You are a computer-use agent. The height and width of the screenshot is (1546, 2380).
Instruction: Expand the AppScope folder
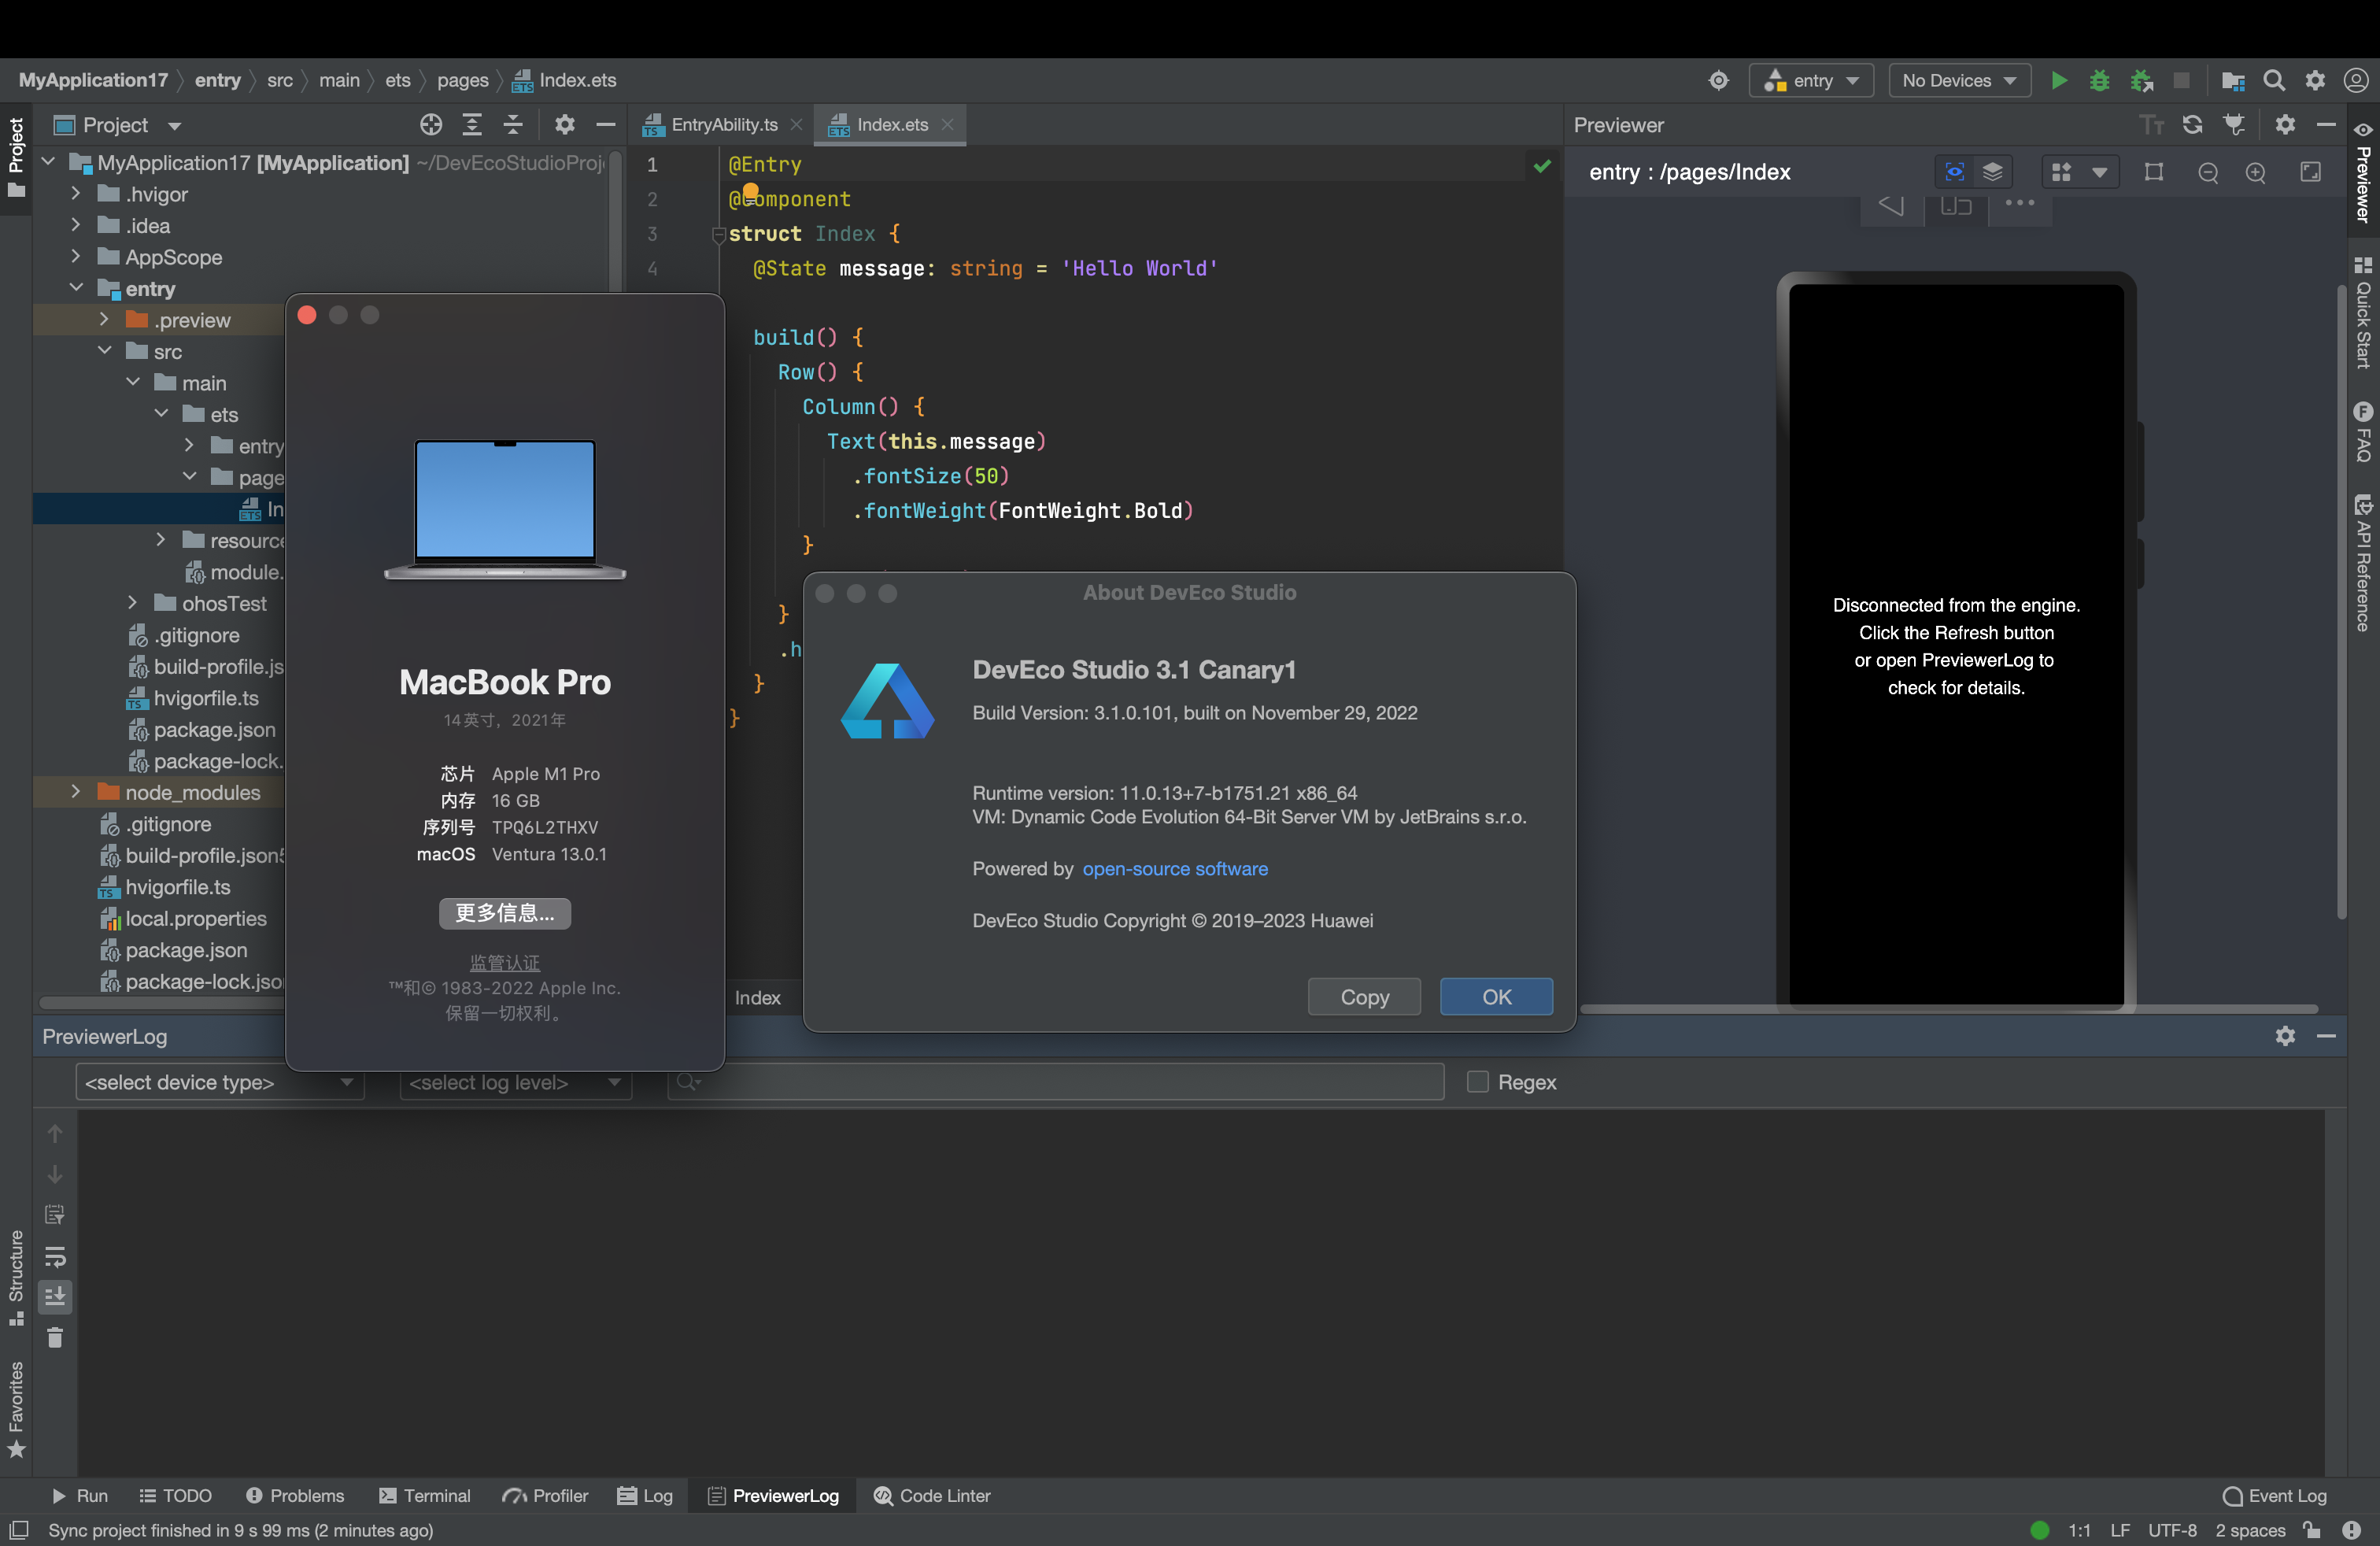pos(76,257)
